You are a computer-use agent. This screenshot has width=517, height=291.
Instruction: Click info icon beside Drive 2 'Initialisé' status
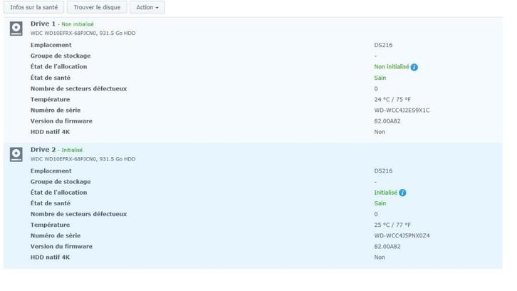pos(402,193)
